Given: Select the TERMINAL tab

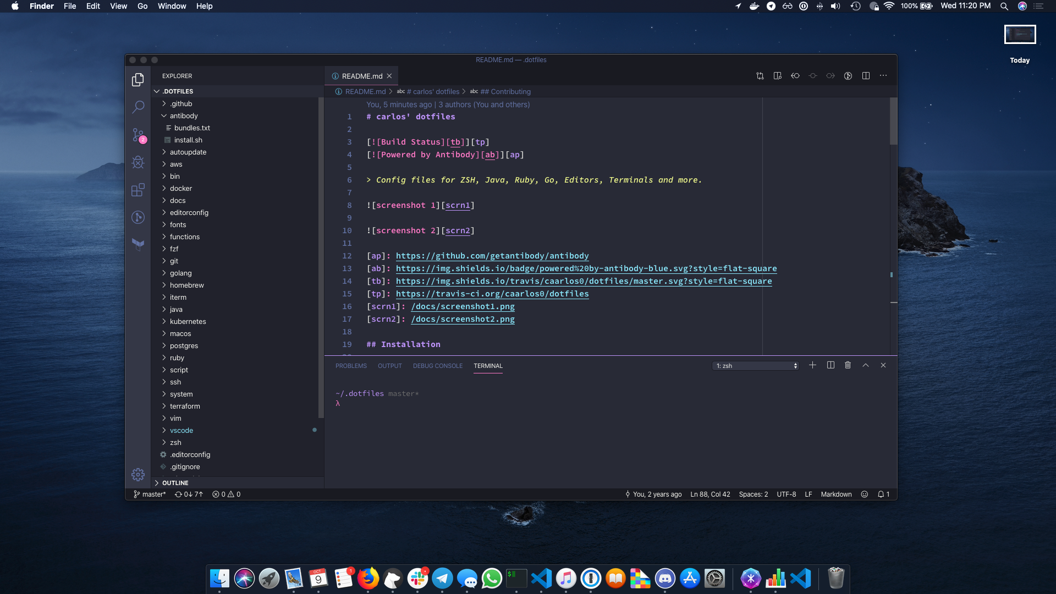Looking at the screenshot, I should click(488, 366).
